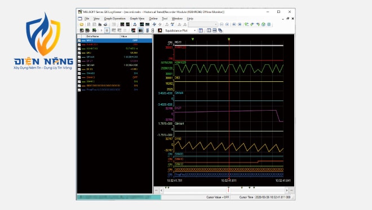
Task: Open the File menu
Action: click(87, 19)
